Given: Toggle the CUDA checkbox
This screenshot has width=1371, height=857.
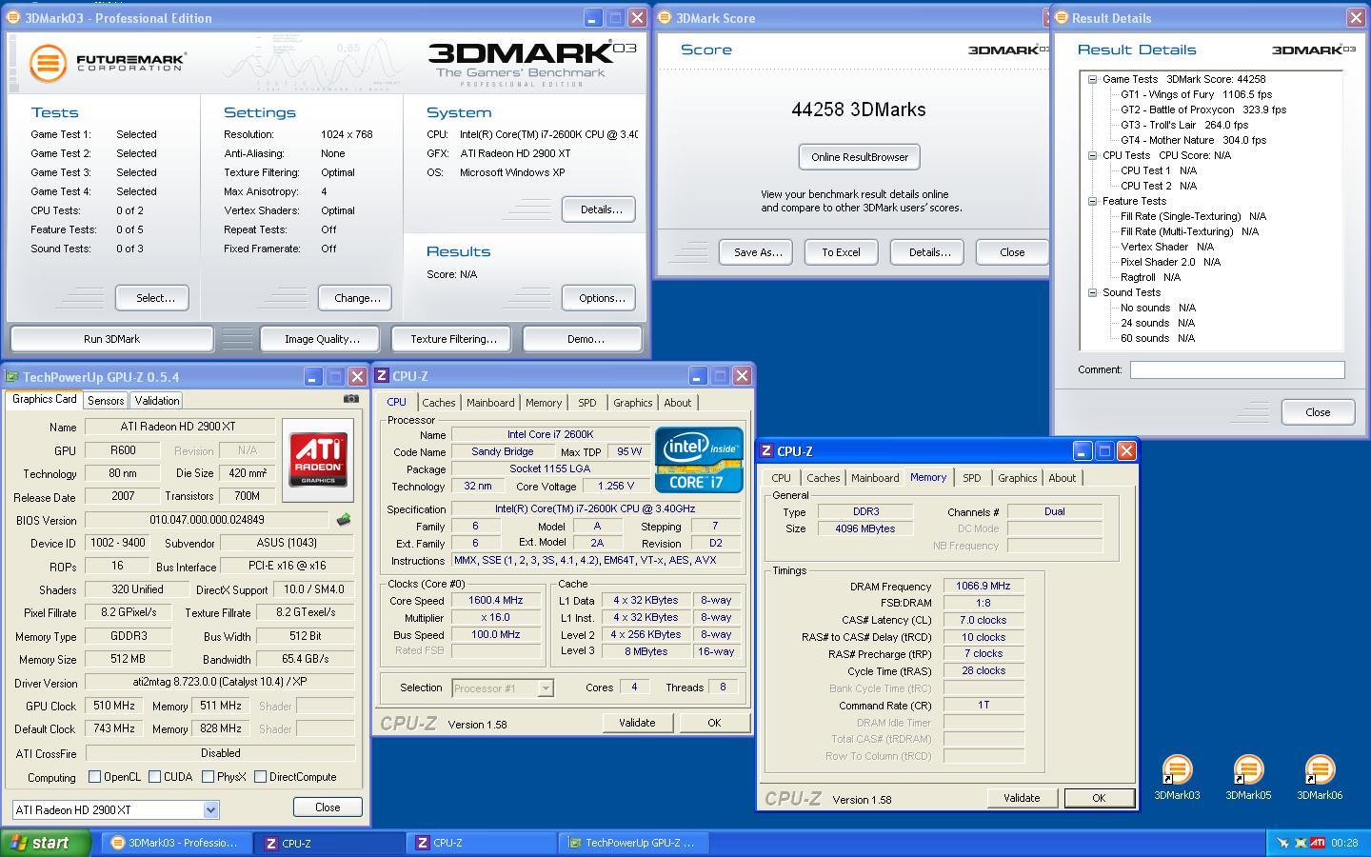Looking at the screenshot, I should coord(154,777).
